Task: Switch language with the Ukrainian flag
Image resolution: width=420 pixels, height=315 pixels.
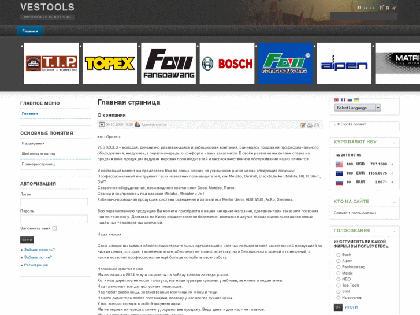Action: coord(356,100)
